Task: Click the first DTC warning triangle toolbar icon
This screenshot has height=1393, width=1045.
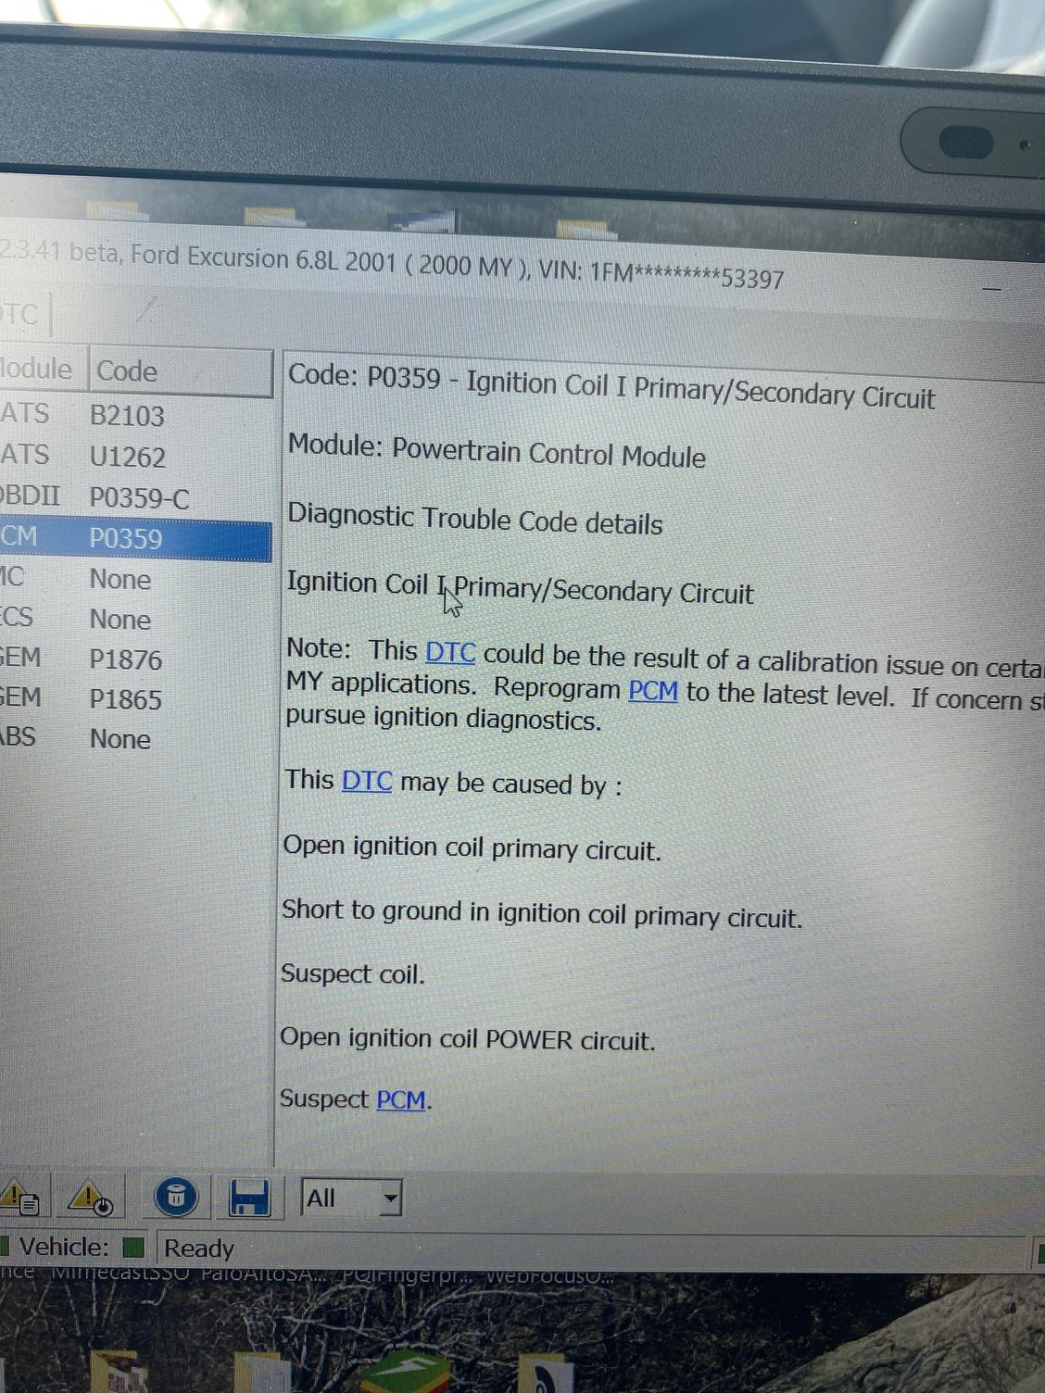Action: [23, 1197]
